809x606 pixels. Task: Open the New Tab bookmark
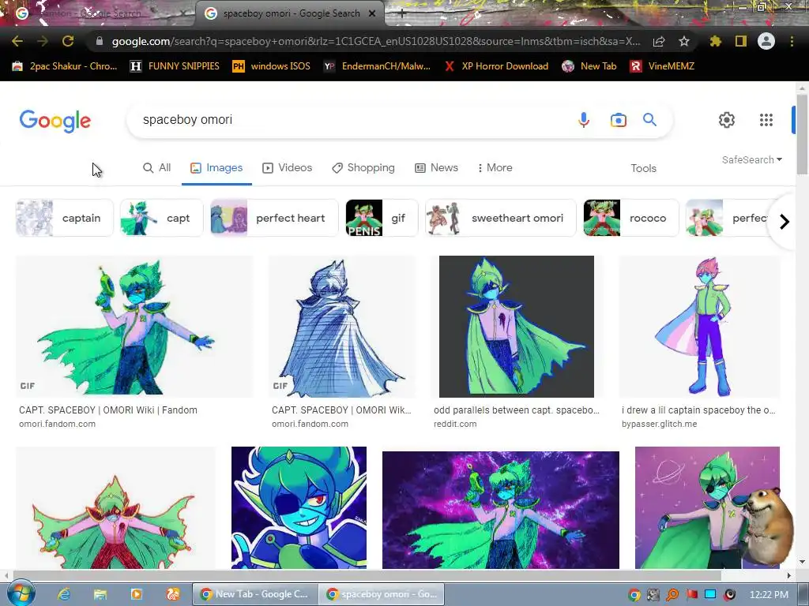coord(589,66)
